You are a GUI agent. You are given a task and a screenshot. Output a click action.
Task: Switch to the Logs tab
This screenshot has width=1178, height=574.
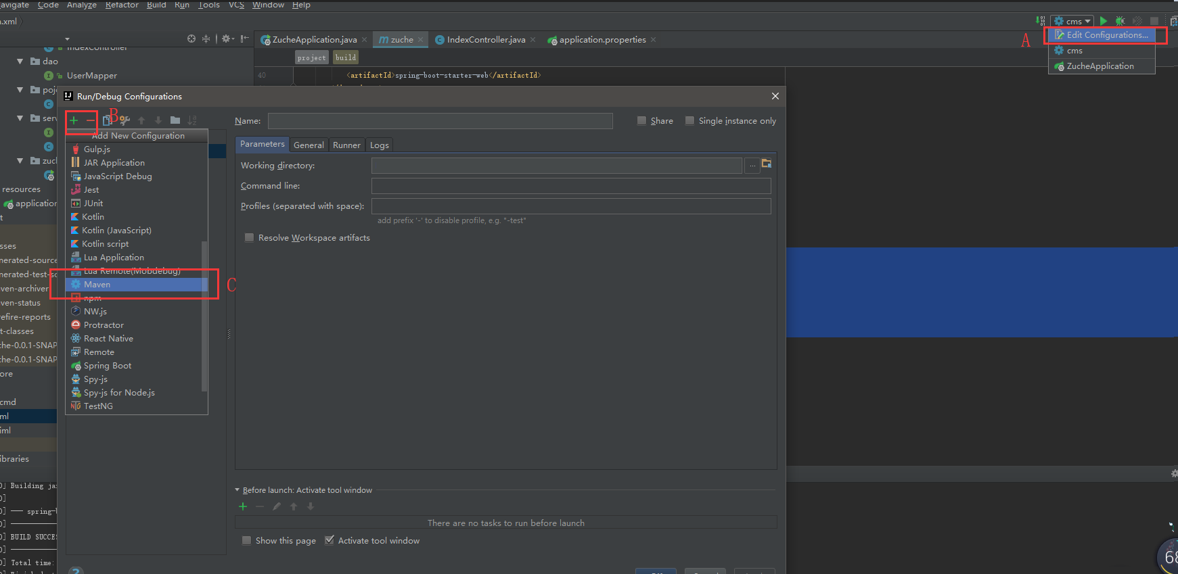click(x=380, y=145)
